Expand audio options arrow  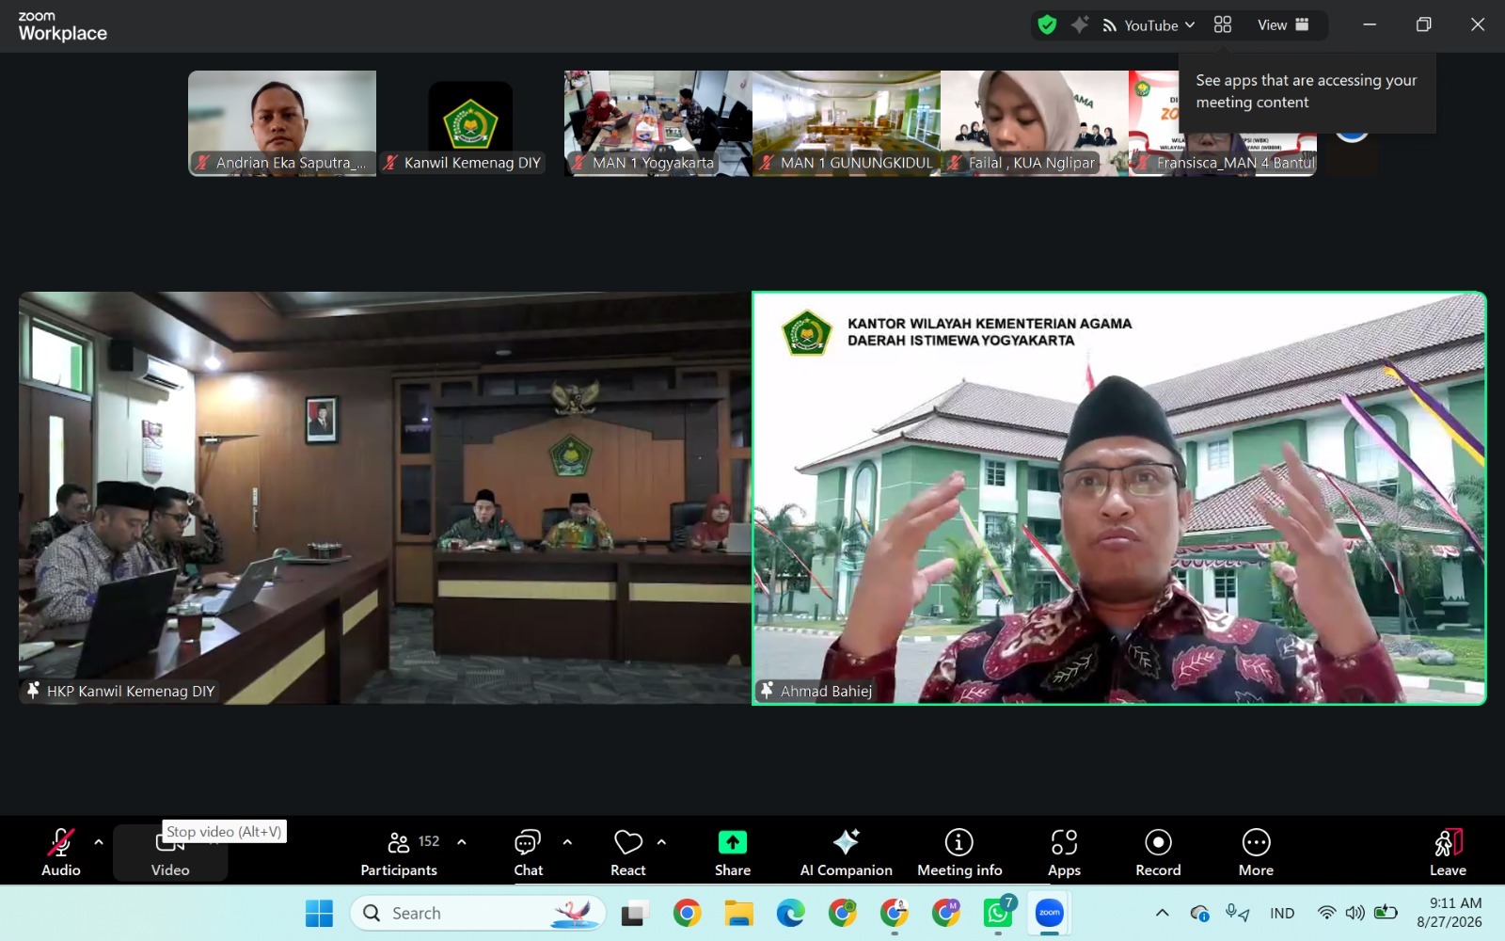99,842
